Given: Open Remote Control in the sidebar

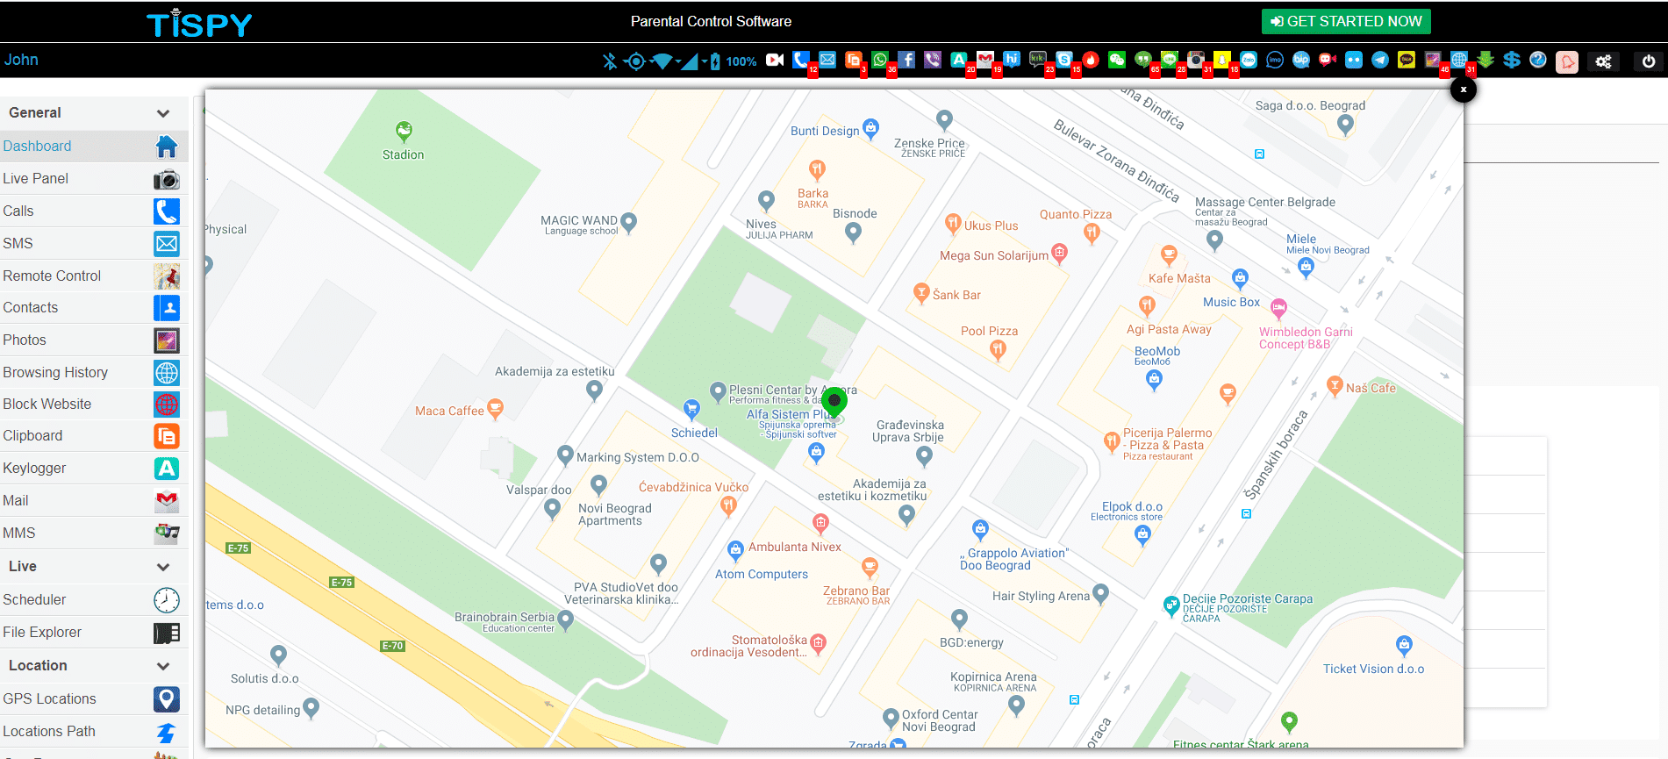Looking at the screenshot, I should coord(94,276).
